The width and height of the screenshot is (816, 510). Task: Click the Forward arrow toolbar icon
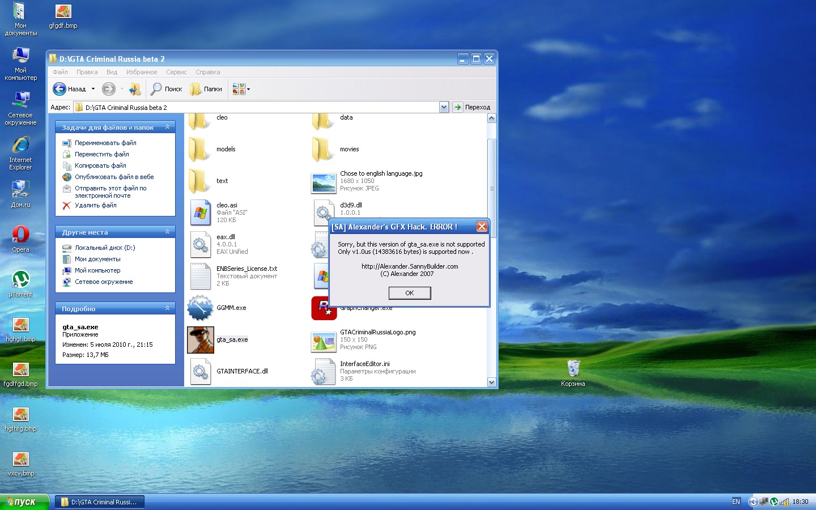pos(109,89)
